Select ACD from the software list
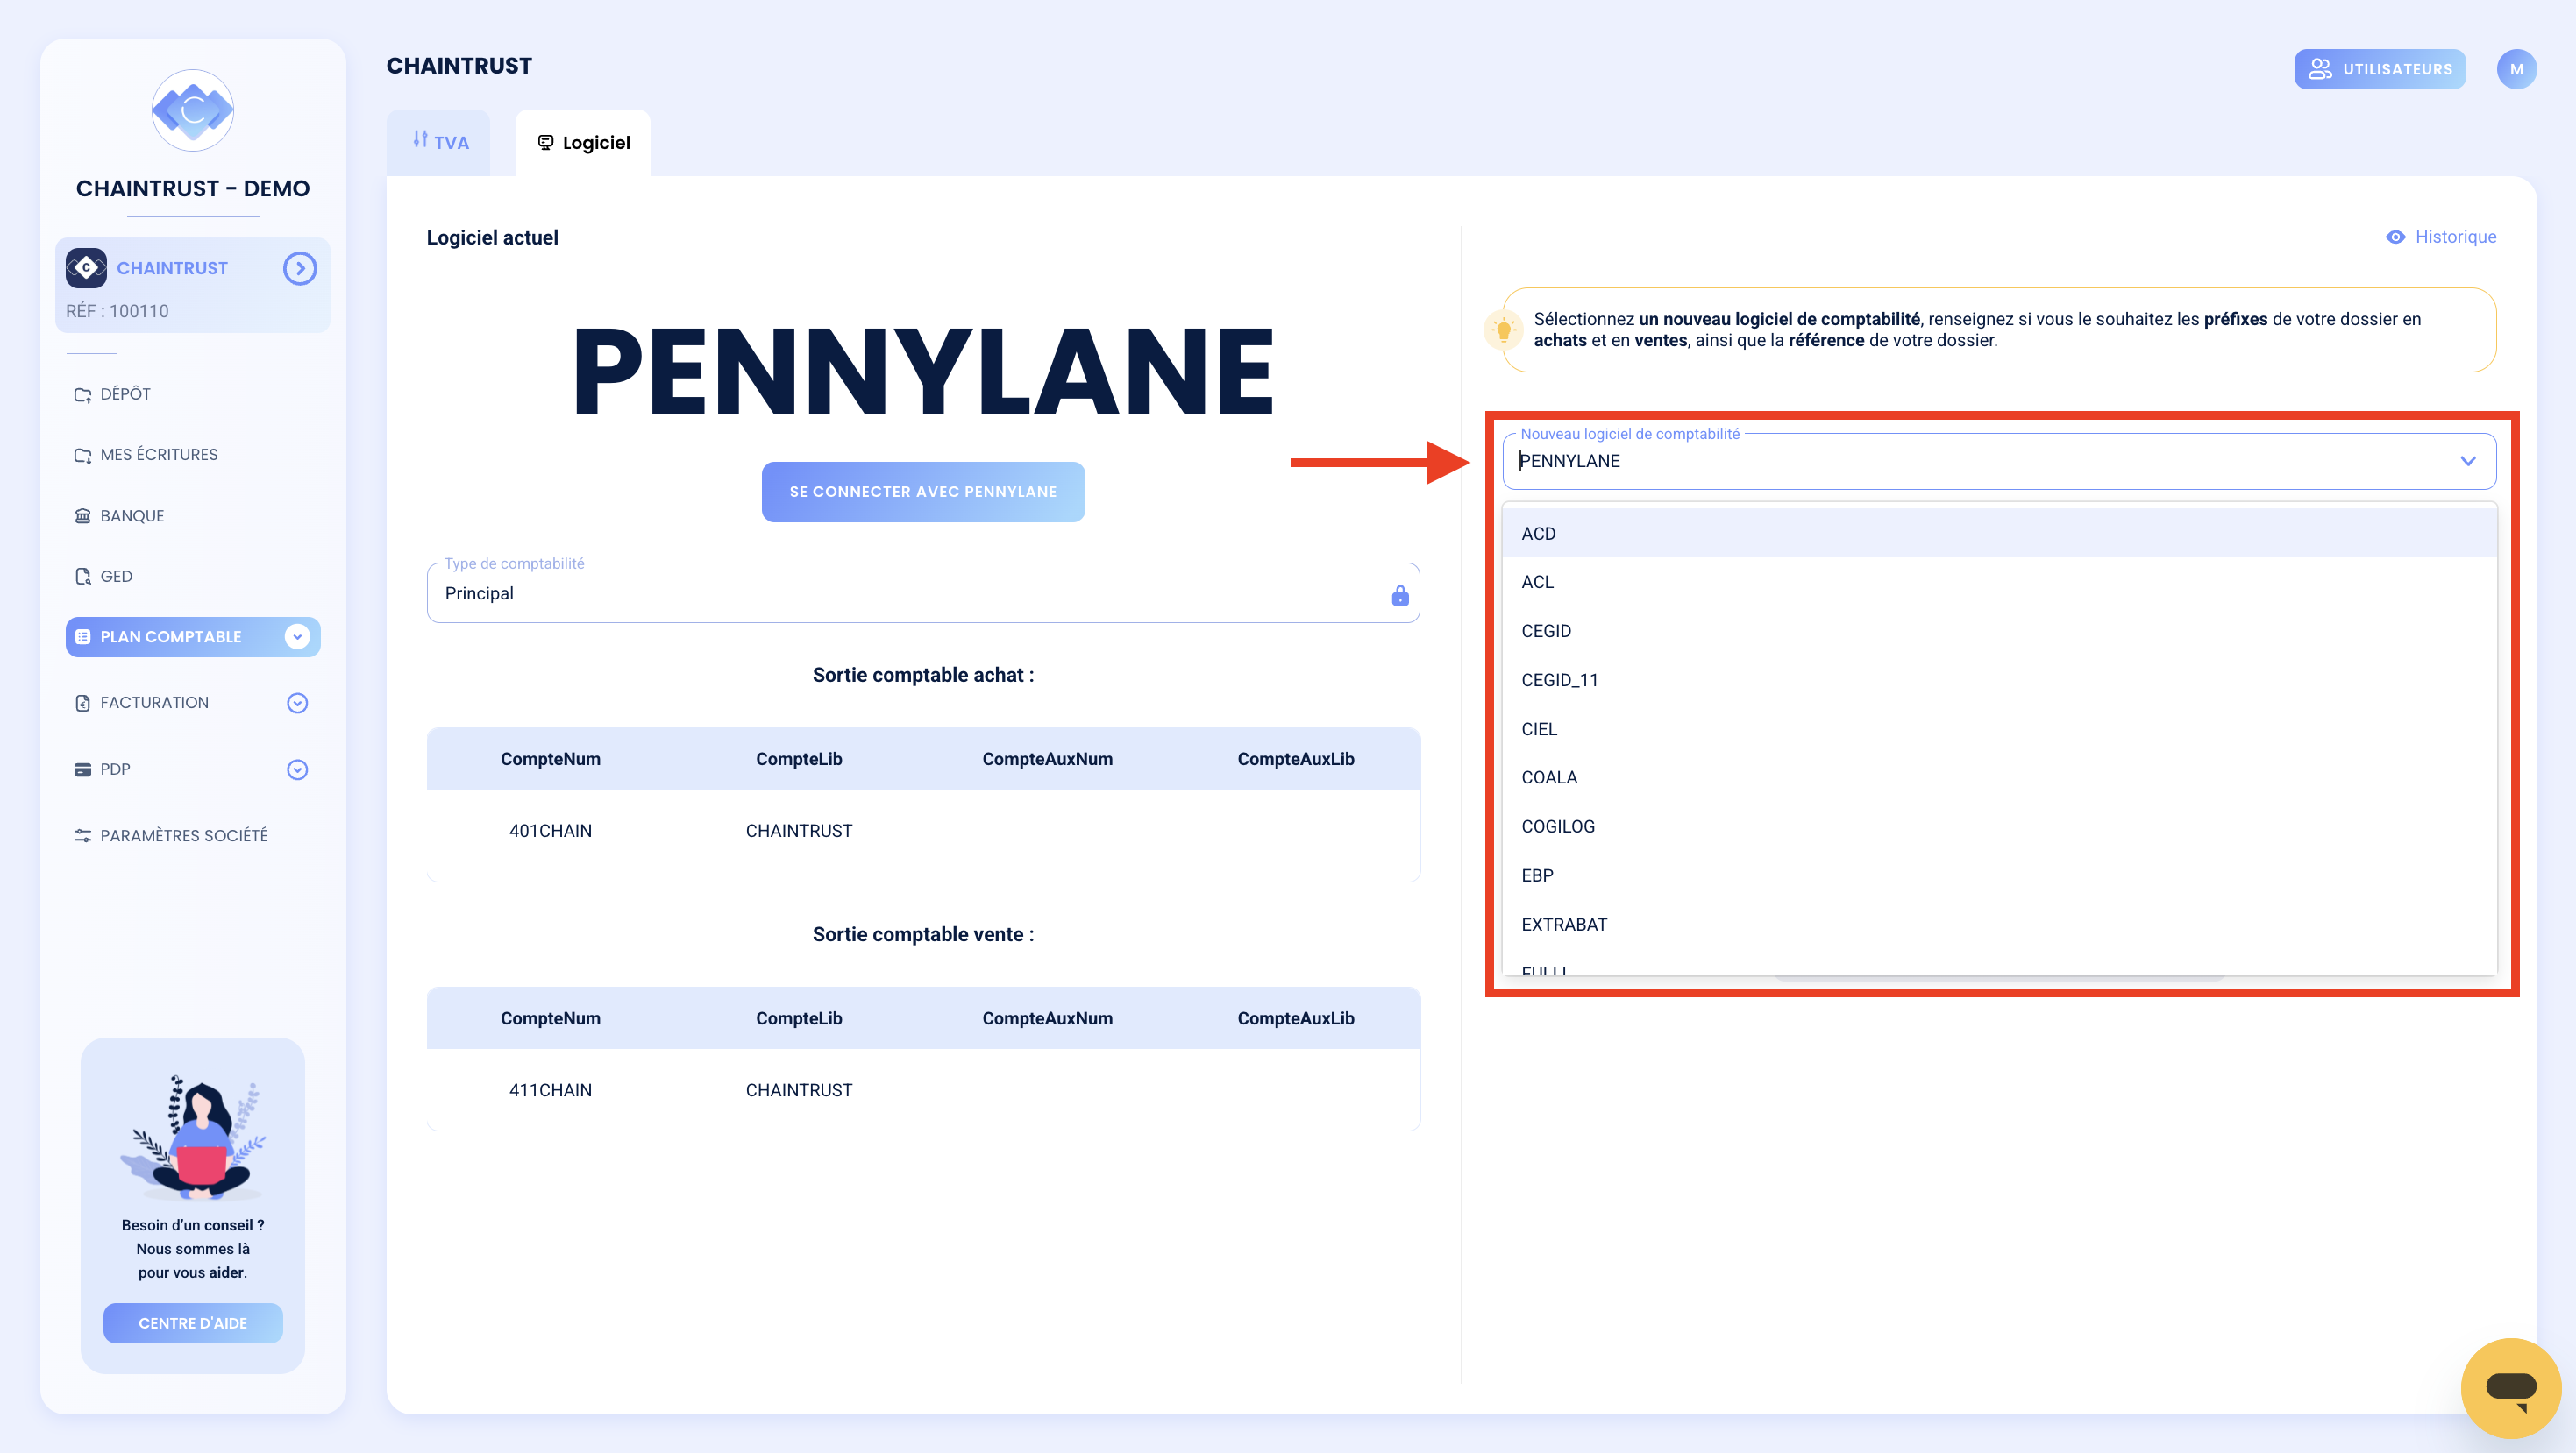The height and width of the screenshot is (1453, 2576). coord(1999,534)
